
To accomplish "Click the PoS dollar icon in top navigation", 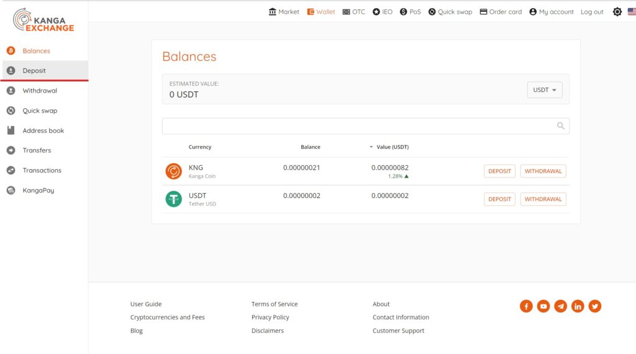I will point(403,12).
